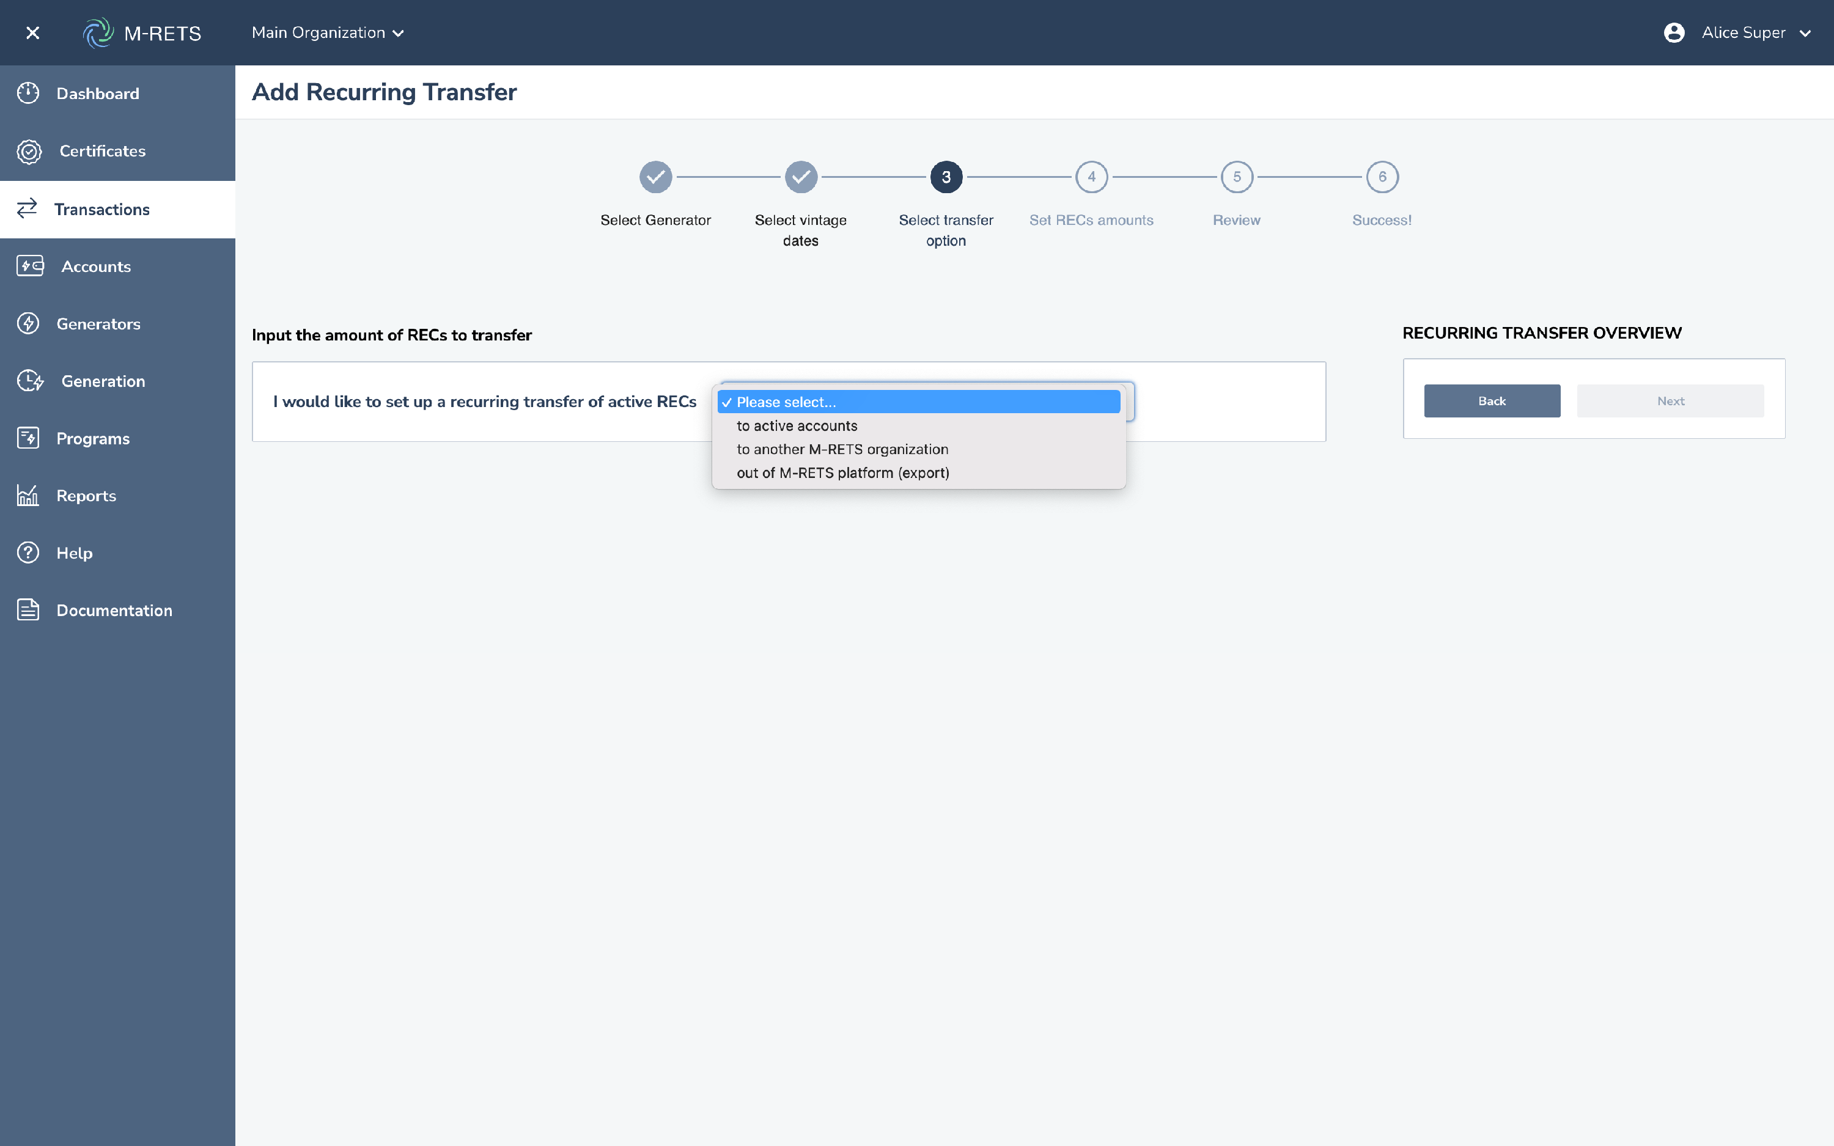Click the Help question mark icon

point(28,553)
